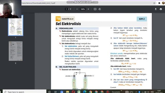Edit the current page number field

point(66,9)
